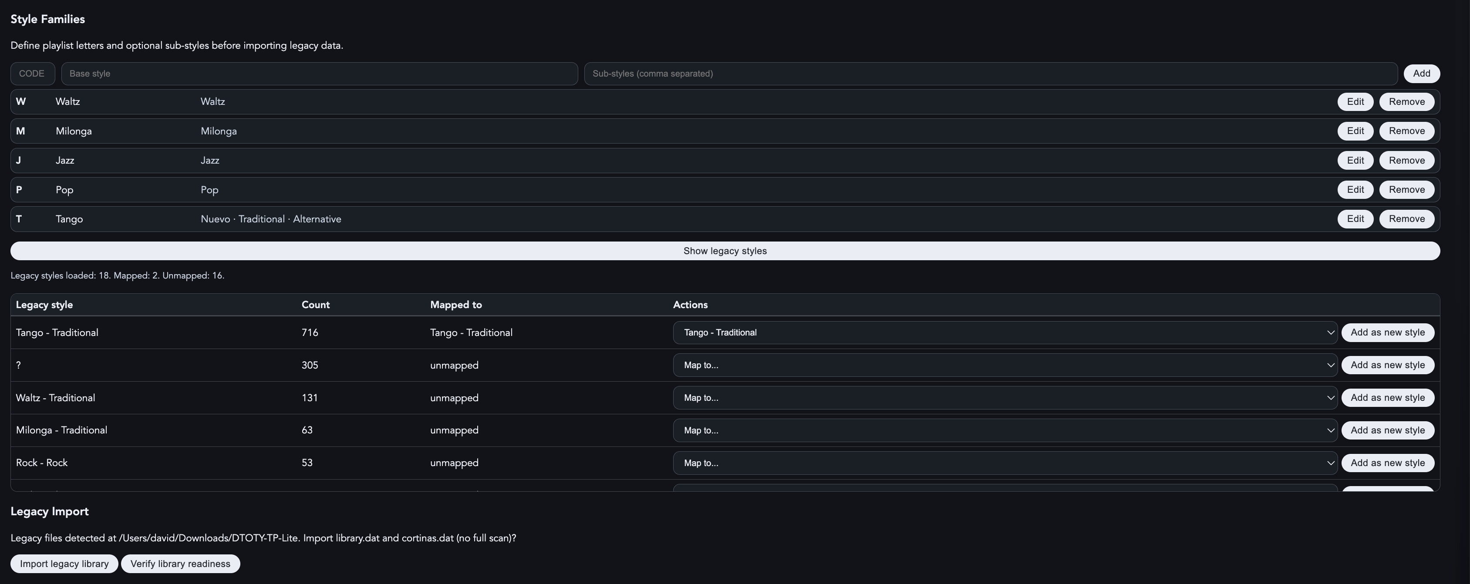Click the Tango - Traditional mapped-to cell
This screenshot has width=1470, height=584.
472,332
